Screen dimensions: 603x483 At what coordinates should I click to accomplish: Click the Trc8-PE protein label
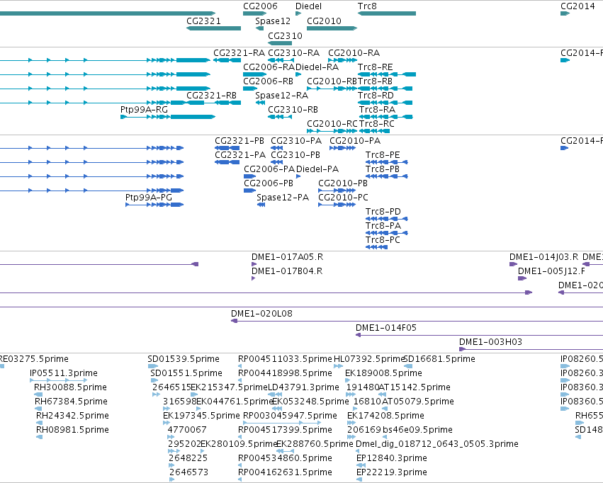pyautogui.click(x=383, y=155)
